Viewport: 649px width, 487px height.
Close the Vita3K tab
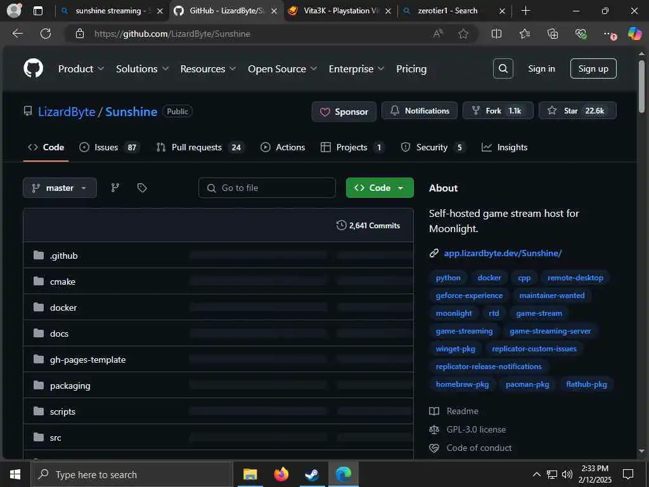tap(388, 11)
